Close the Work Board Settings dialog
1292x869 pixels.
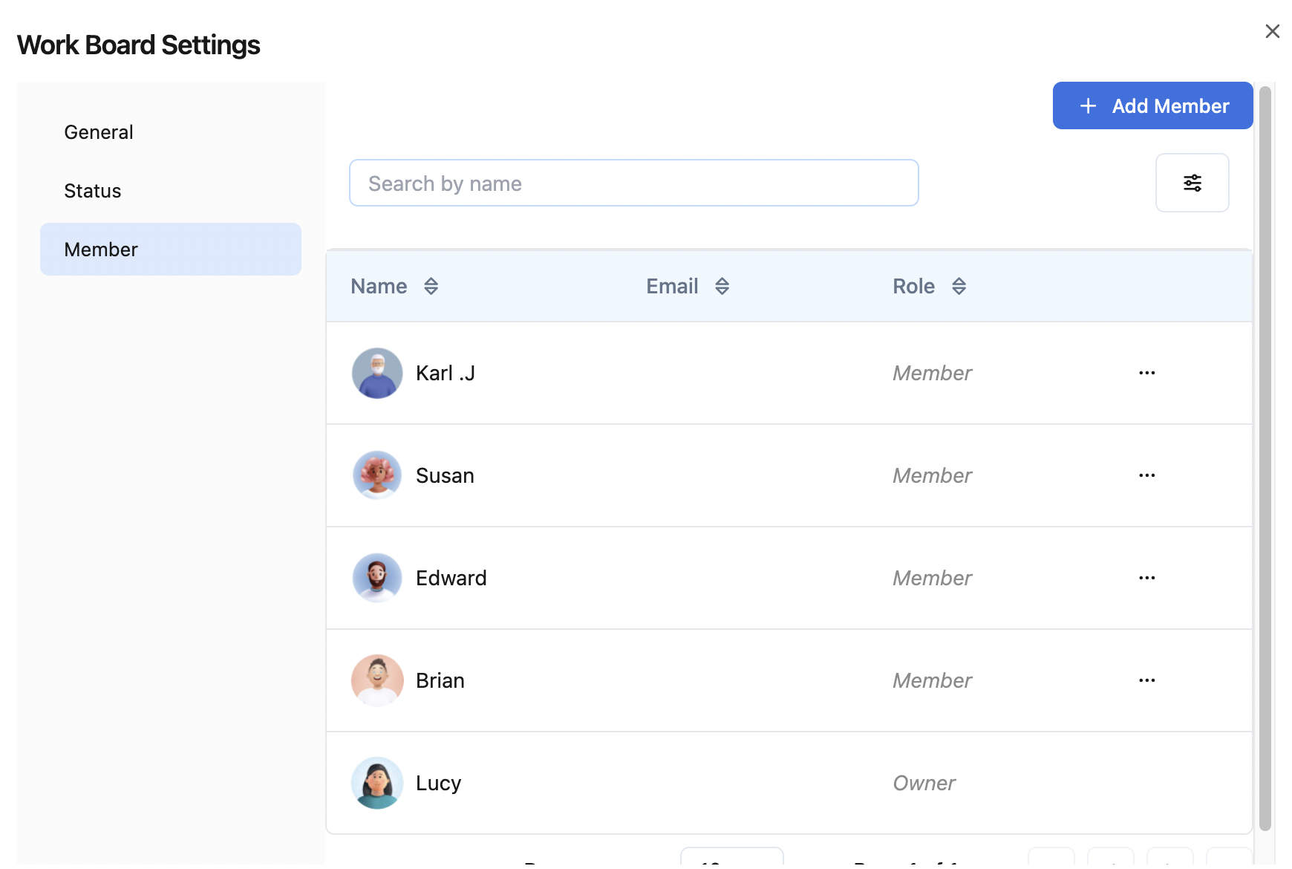1273,31
